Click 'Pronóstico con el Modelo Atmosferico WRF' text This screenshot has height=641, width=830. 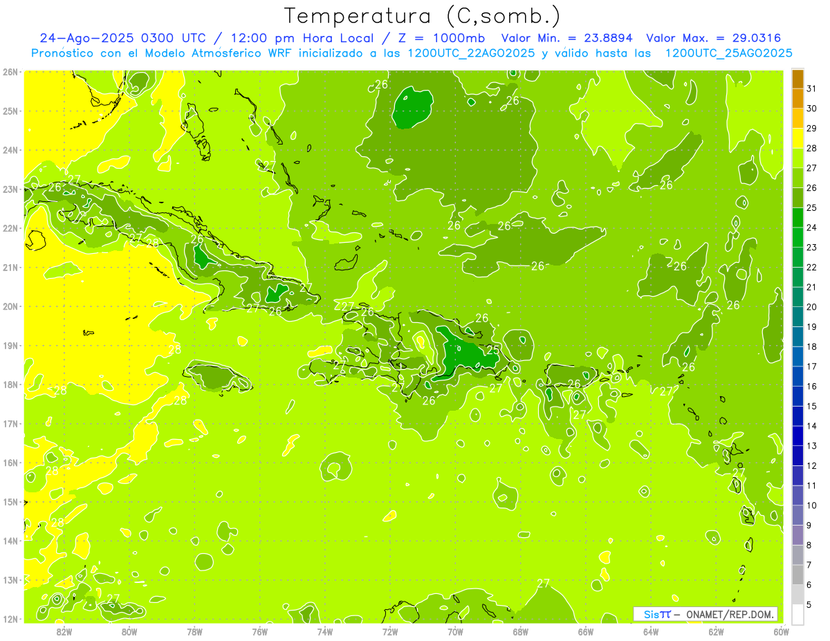163,53
